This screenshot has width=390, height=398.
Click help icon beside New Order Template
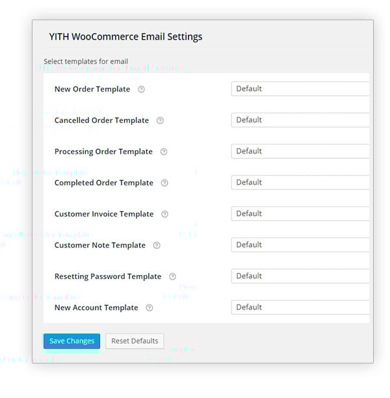pyautogui.click(x=141, y=90)
